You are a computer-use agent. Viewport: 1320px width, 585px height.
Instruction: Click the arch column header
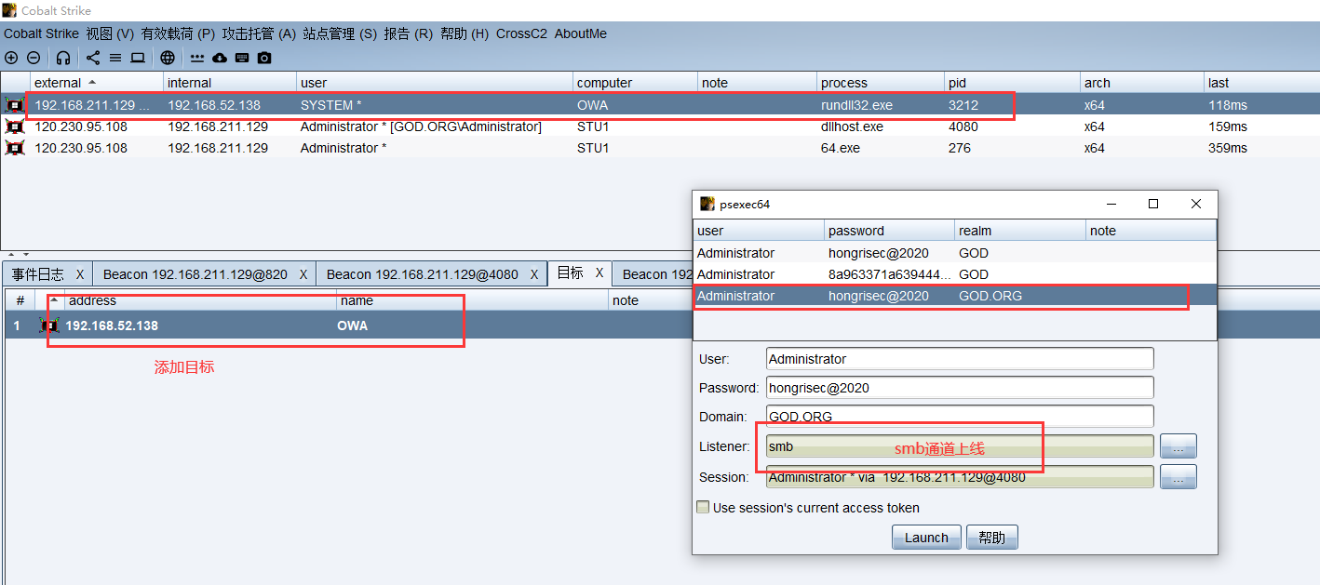(x=1141, y=83)
